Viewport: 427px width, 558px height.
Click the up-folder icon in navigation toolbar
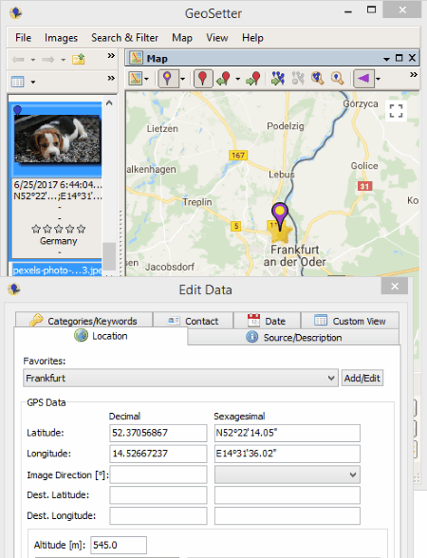(x=79, y=59)
